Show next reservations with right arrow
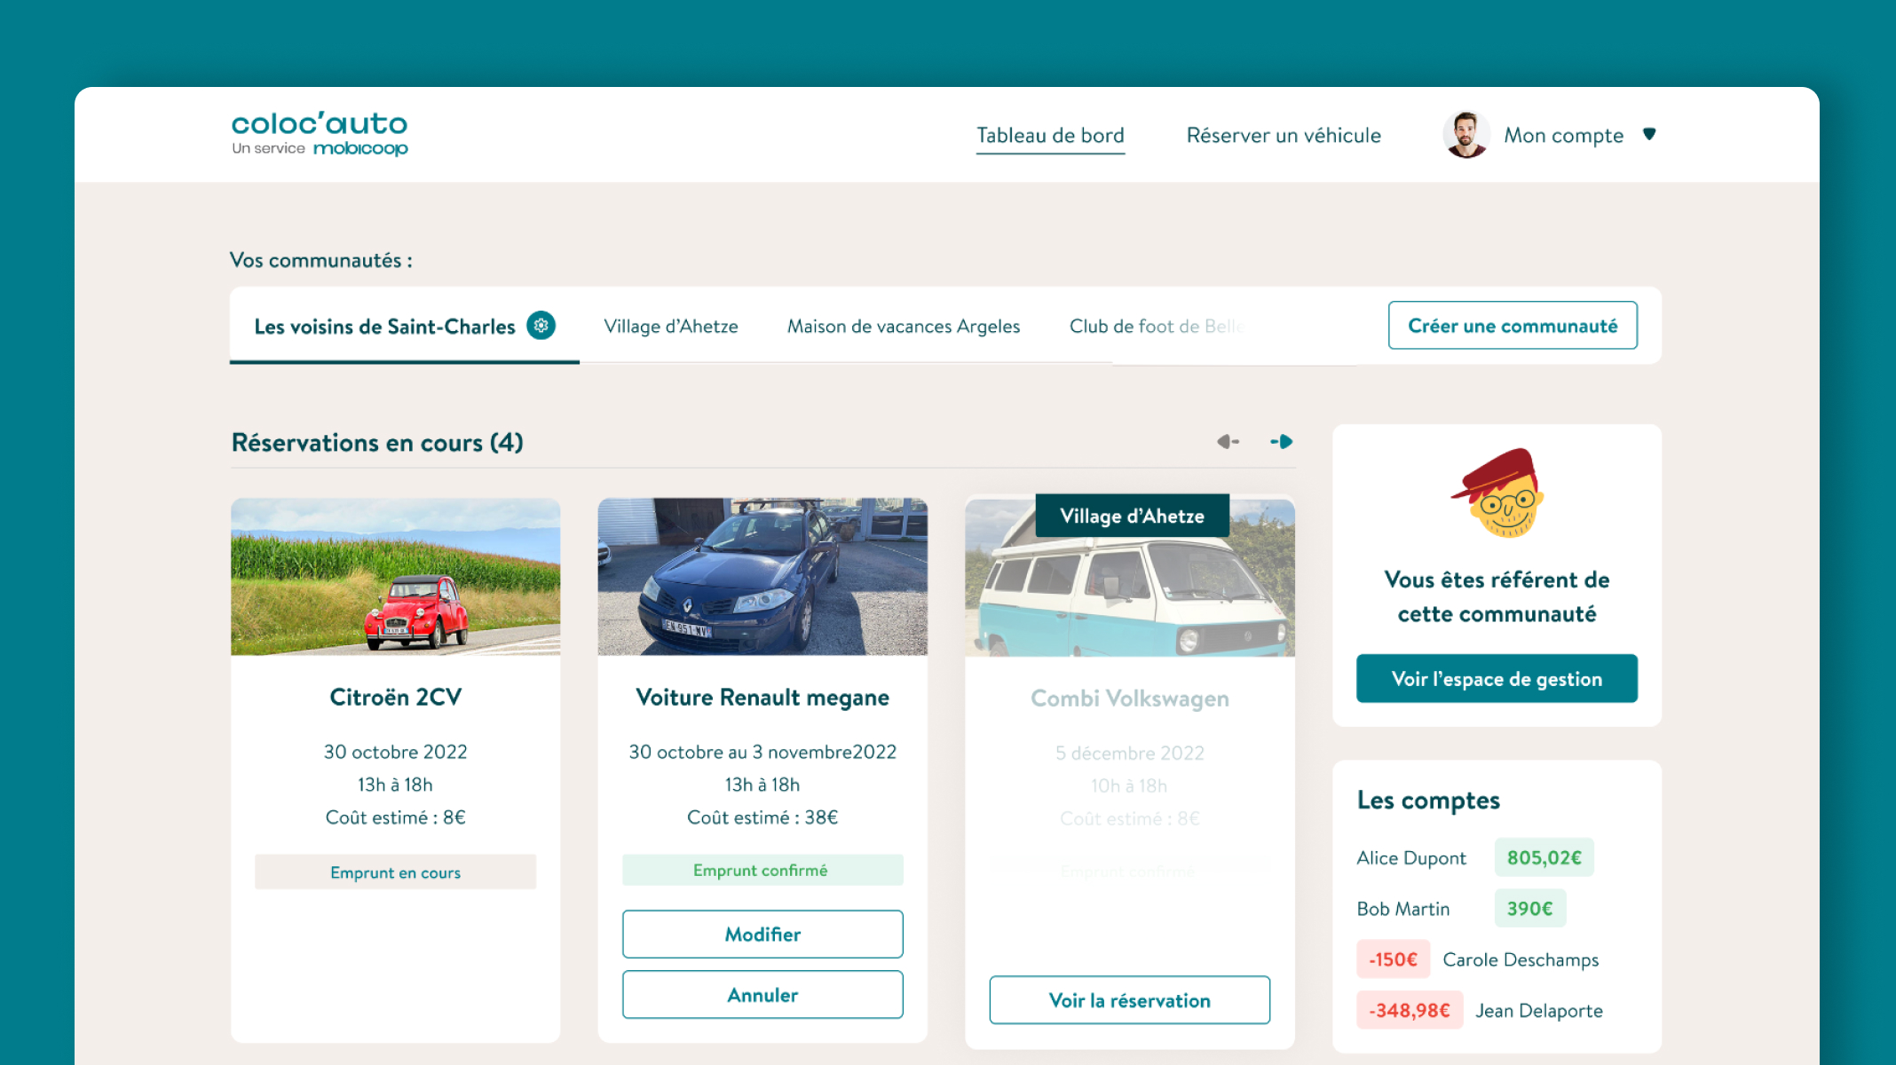Viewport: 1896px width, 1065px height. [x=1281, y=442]
